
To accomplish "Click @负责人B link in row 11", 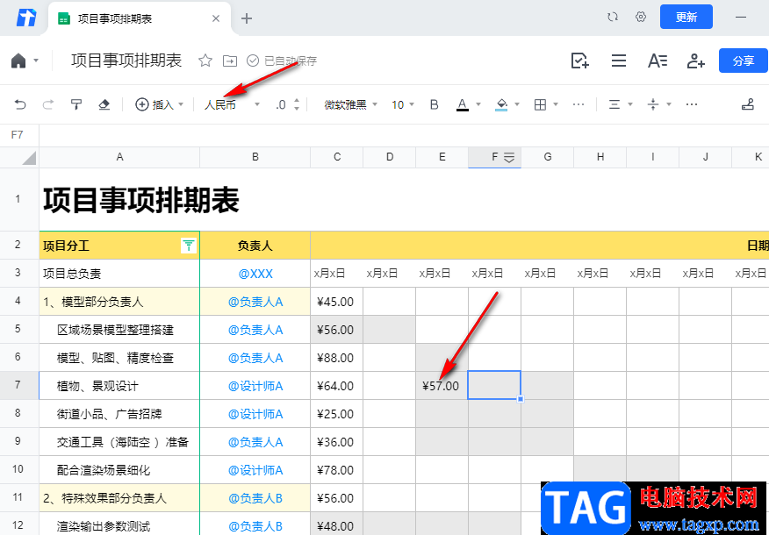I will tap(255, 498).
